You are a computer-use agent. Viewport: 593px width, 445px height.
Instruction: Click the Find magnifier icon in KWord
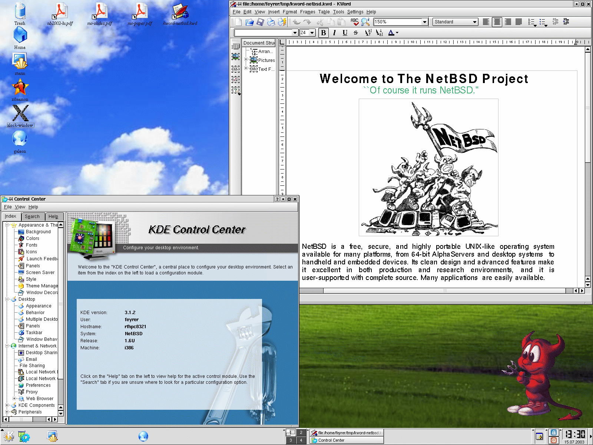[x=365, y=22]
